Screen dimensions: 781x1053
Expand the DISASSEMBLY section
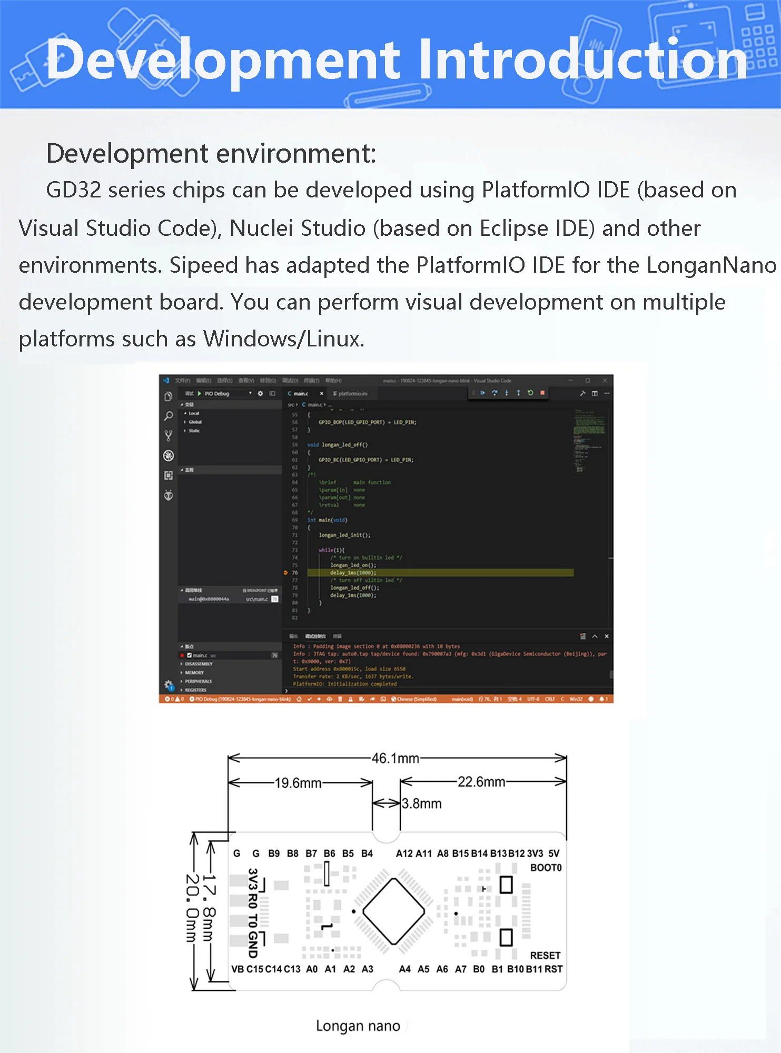coord(230,664)
